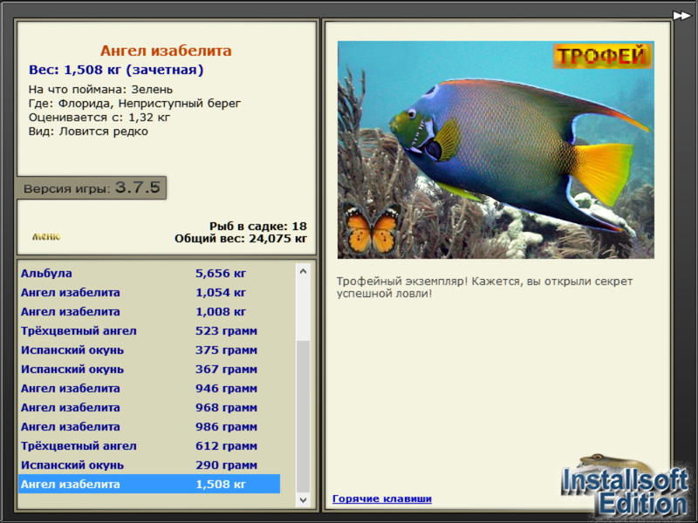698x523 pixels.
Task: Click the Вес: 1,508 кг (зачетная) line
Action: click(116, 70)
